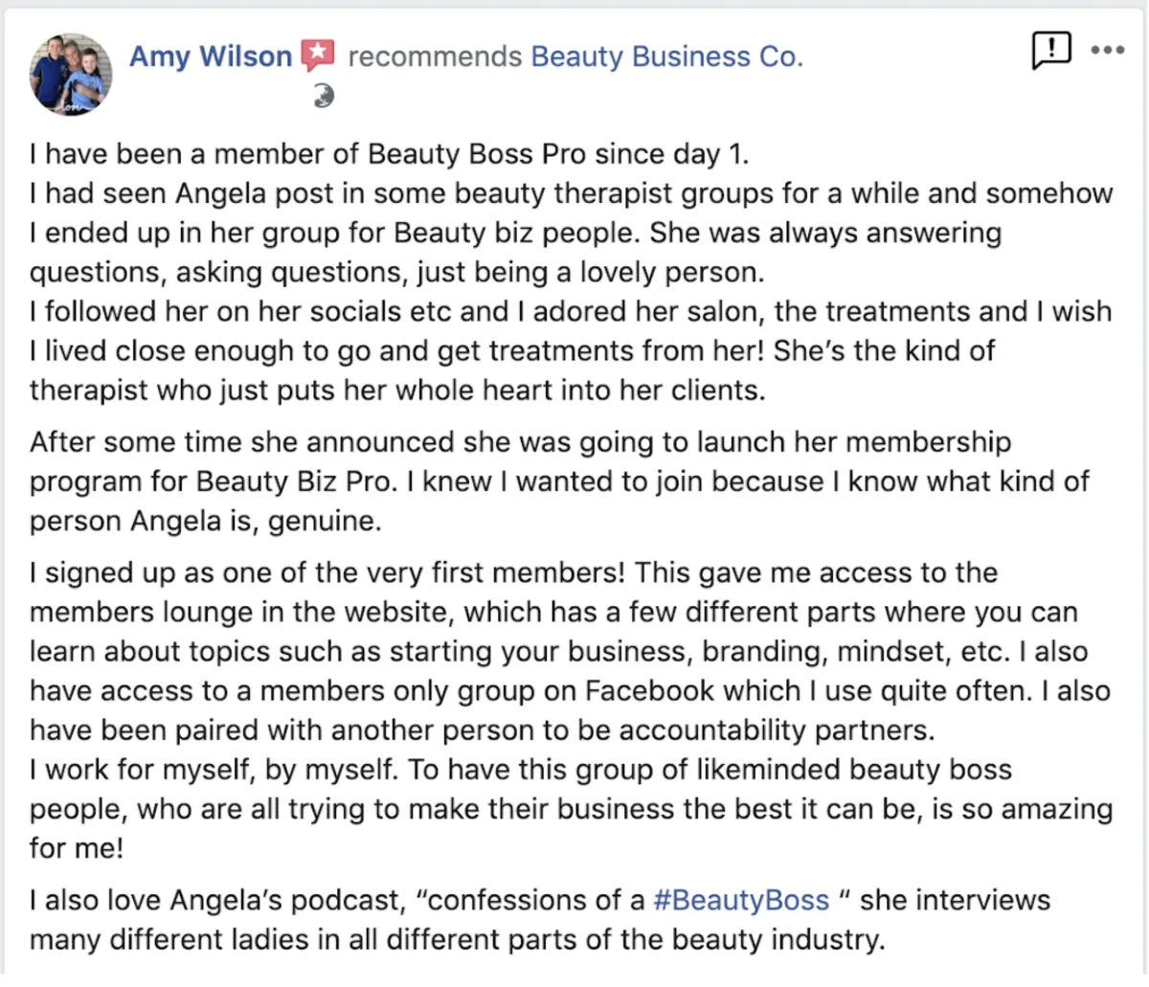Click the line "I work for myself, by myself"
The height and width of the screenshot is (987, 1149).
pyautogui.click(x=520, y=770)
